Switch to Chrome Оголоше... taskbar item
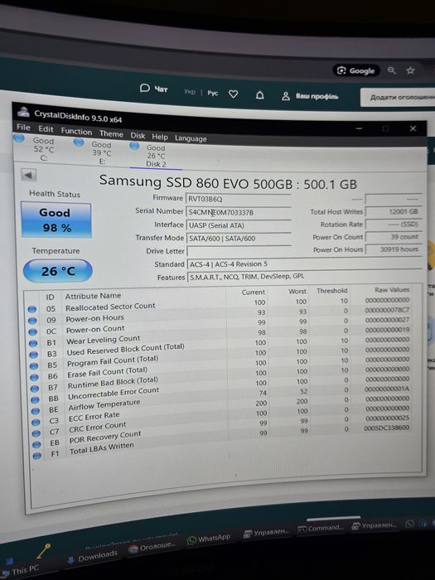The image size is (435, 580). tap(152, 547)
